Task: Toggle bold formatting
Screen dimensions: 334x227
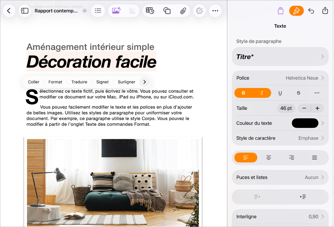Action: tap(243, 93)
